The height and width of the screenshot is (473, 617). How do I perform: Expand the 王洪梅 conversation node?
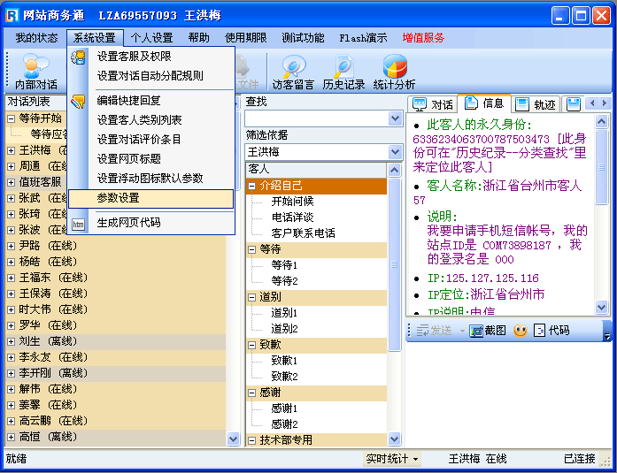[12, 150]
